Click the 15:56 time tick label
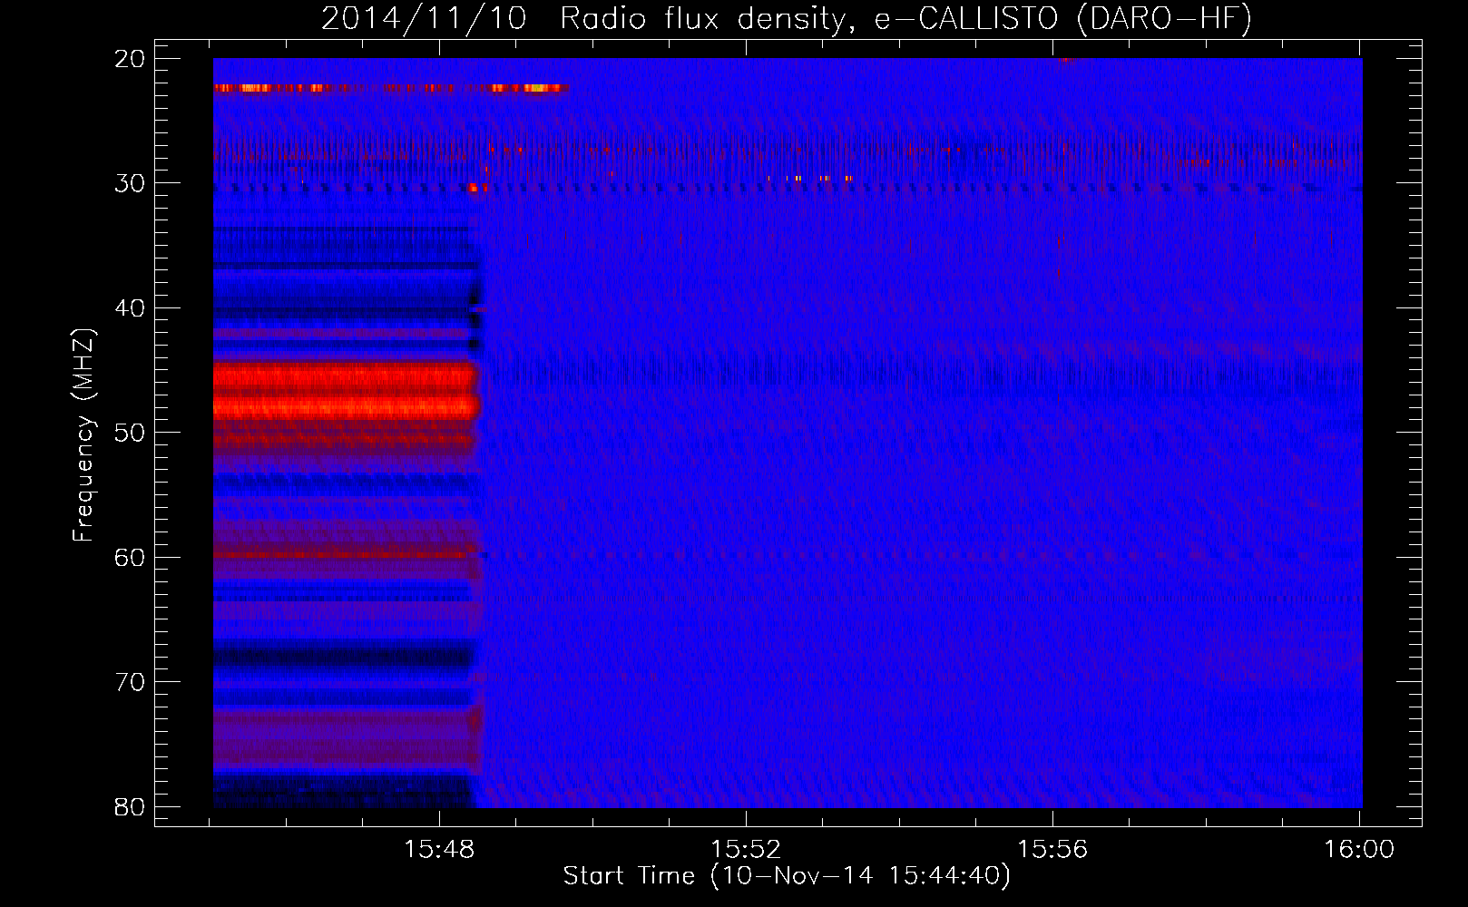This screenshot has width=1468, height=907. click(x=1052, y=850)
